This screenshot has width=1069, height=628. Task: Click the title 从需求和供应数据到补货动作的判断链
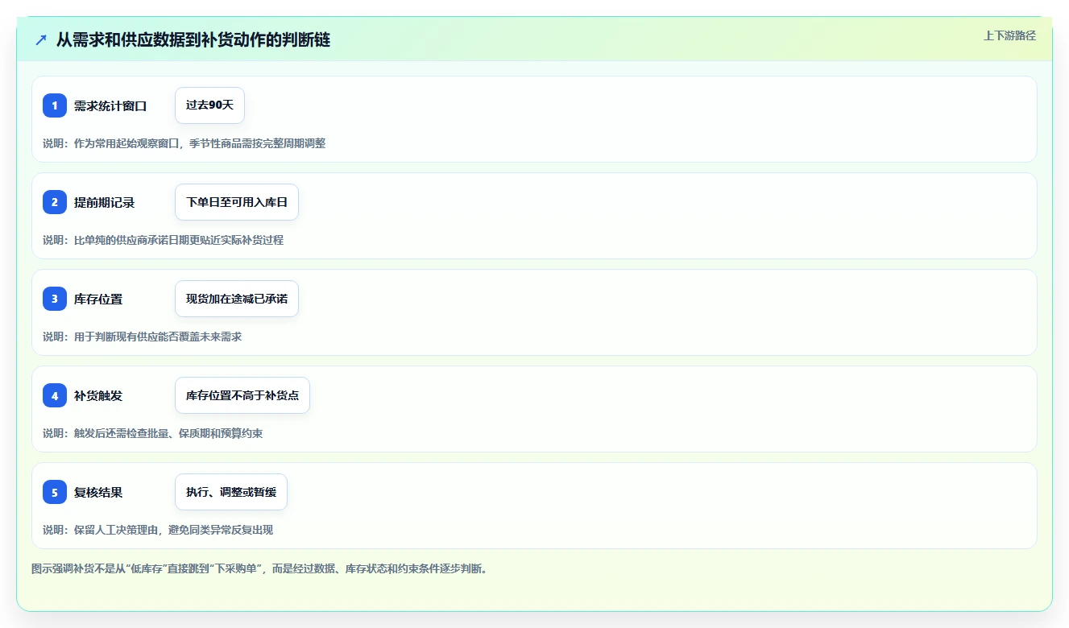tap(193, 39)
